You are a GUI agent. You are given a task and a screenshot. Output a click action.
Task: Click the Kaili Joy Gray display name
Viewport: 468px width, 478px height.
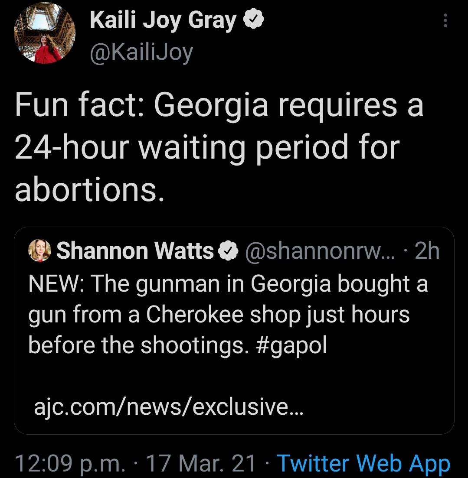(x=163, y=21)
